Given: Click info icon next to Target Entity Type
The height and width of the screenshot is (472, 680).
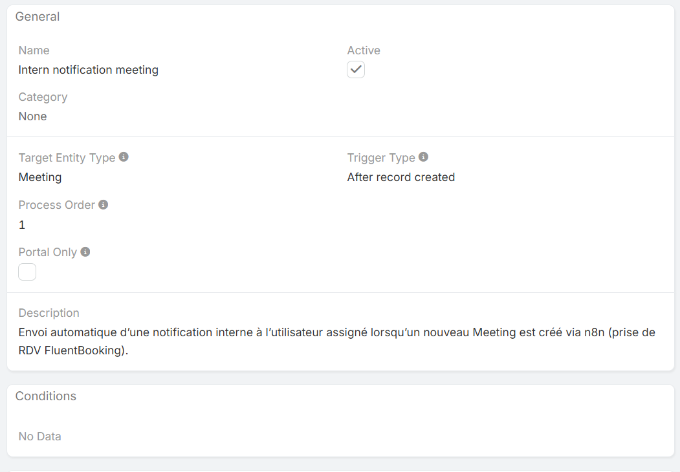Looking at the screenshot, I should 124,157.
